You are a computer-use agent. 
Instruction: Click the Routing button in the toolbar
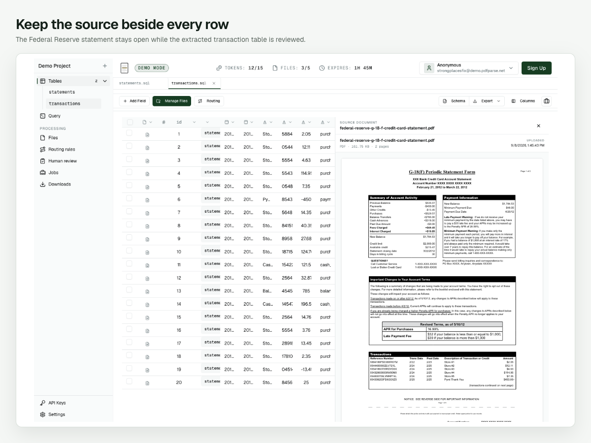[209, 101]
